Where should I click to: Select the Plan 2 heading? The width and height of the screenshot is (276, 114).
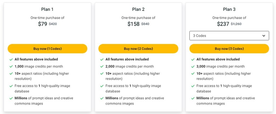tap(138, 9)
